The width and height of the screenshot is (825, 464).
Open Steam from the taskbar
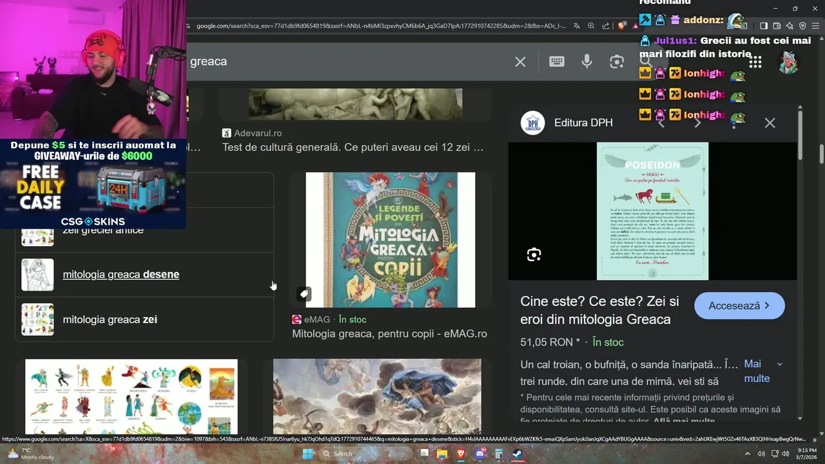(518, 454)
